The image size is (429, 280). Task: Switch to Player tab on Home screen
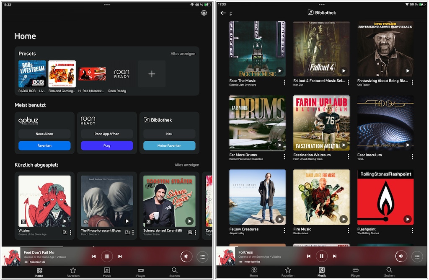coord(141,272)
